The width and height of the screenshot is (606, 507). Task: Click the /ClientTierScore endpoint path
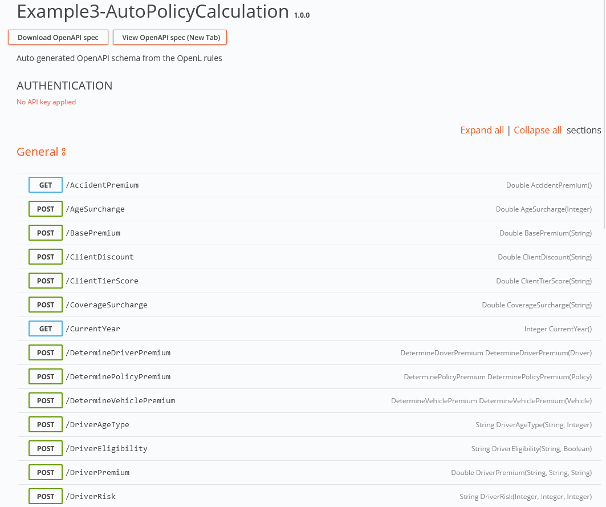[104, 281]
